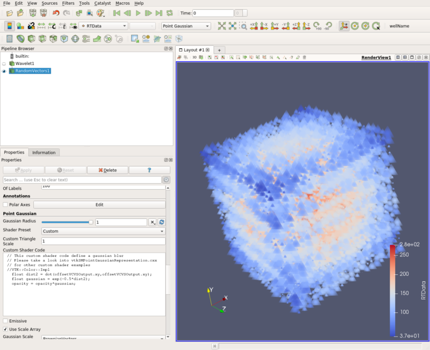Open the Filters menu
430x350 pixels.
click(x=68, y=3)
